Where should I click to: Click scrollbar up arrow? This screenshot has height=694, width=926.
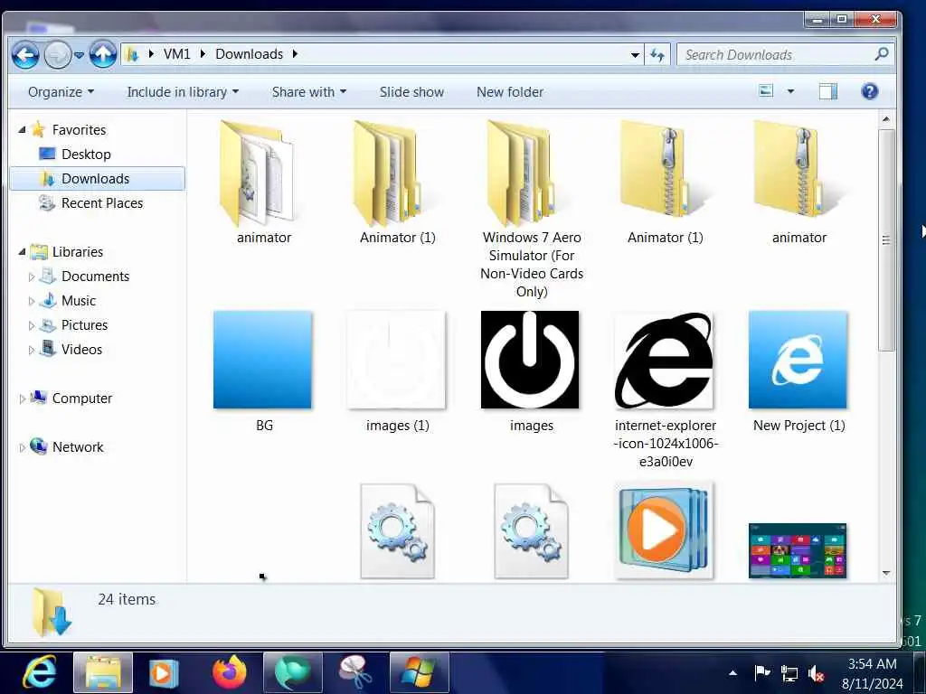(886, 119)
